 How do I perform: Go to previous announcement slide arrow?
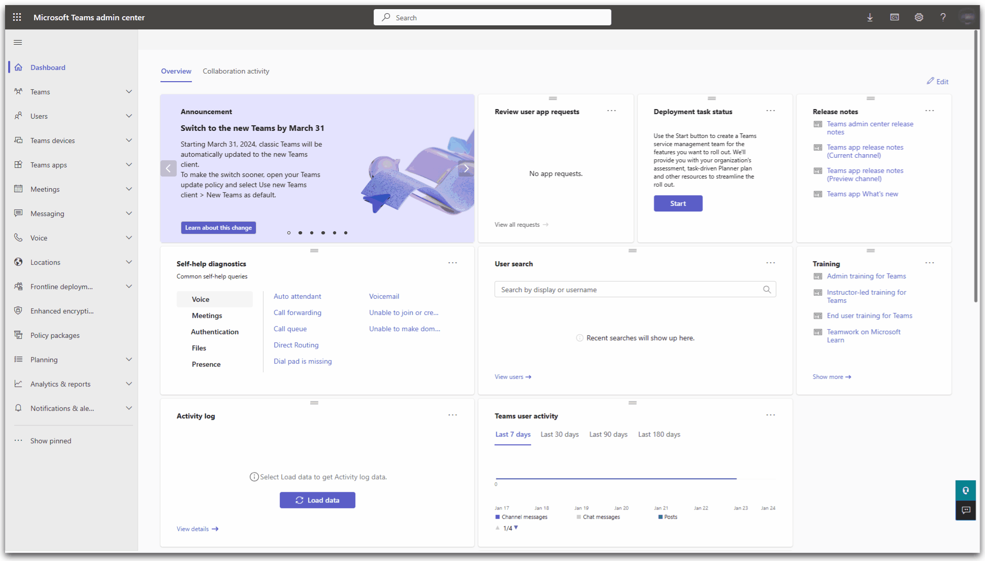169,168
